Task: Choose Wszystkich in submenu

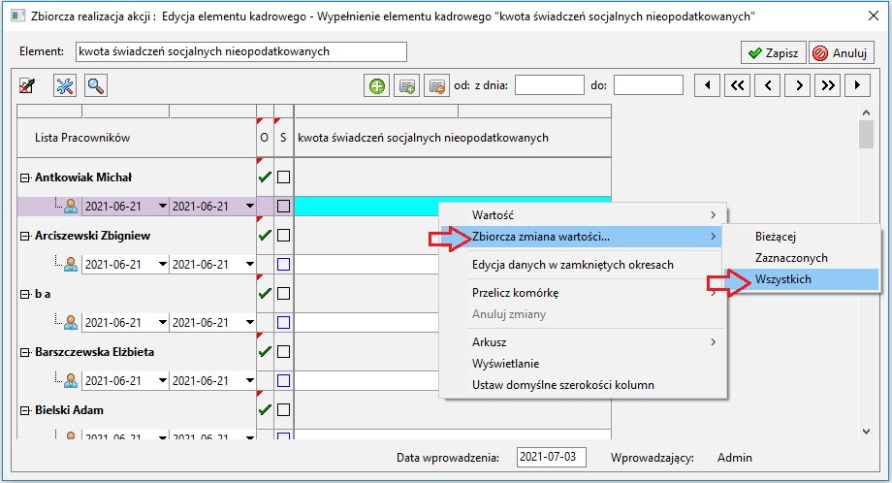Action: [802, 279]
